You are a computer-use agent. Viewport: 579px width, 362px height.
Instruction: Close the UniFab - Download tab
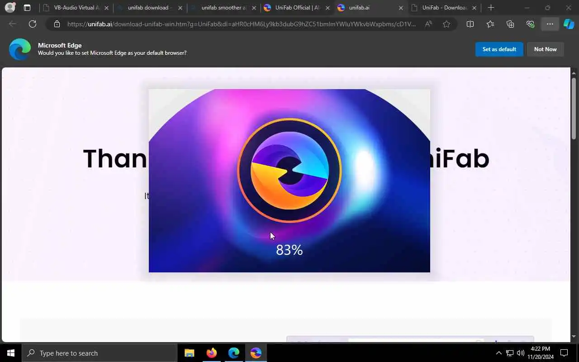(475, 8)
